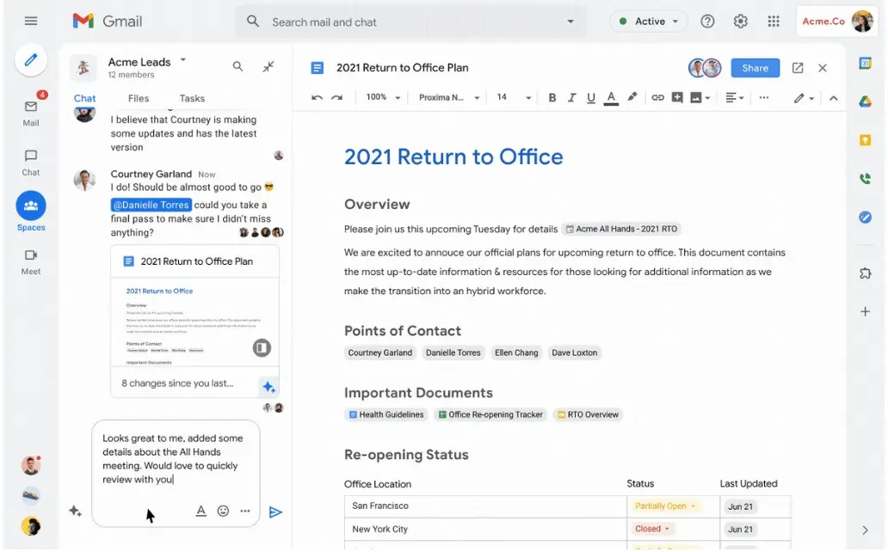
Task: Click the Courtney Garland contact chip
Action: pyautogui.click(x=380, y=353)
